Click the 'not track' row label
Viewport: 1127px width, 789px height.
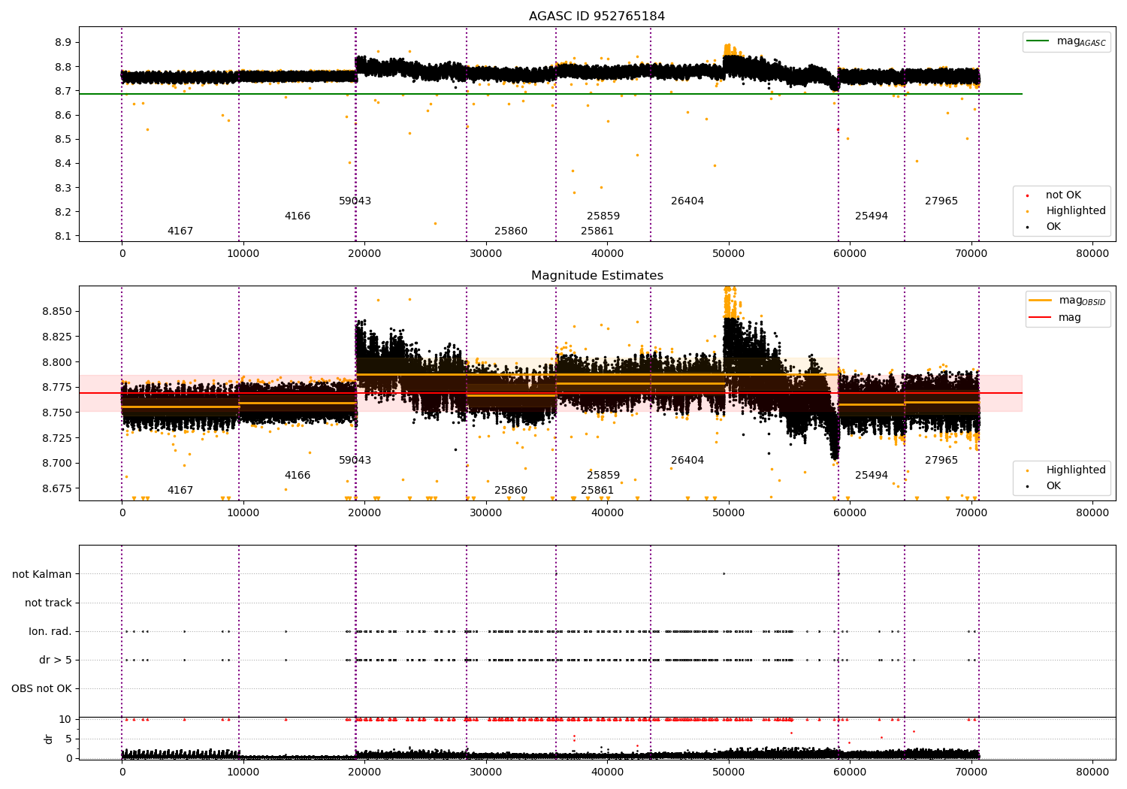[48, 603]
